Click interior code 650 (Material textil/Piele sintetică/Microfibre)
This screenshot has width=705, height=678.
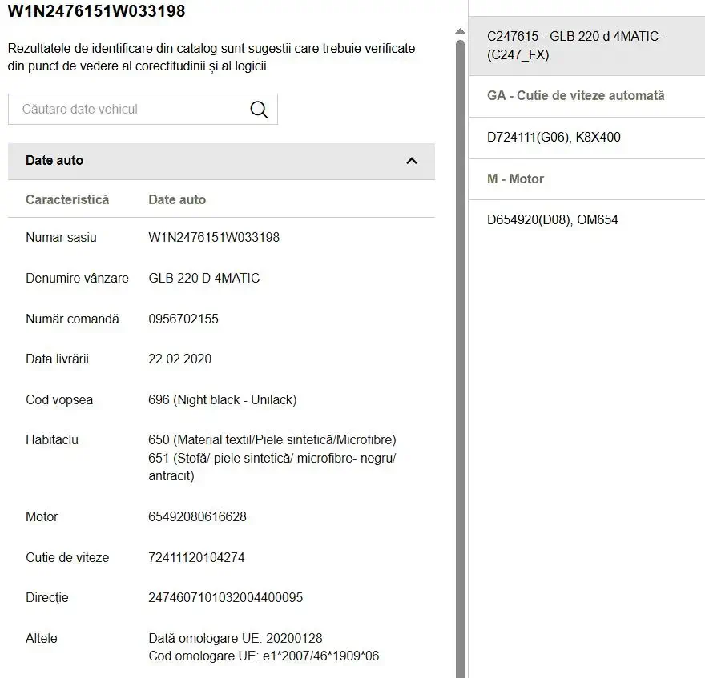272,440
